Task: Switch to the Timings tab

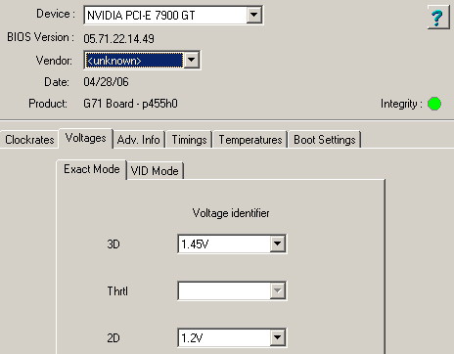Action: (x=189, y=140)
